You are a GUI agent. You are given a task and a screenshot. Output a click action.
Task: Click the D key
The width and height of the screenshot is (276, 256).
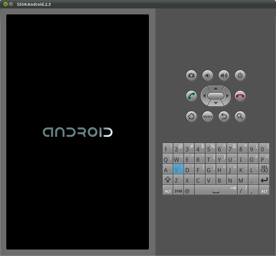[189, 169]
